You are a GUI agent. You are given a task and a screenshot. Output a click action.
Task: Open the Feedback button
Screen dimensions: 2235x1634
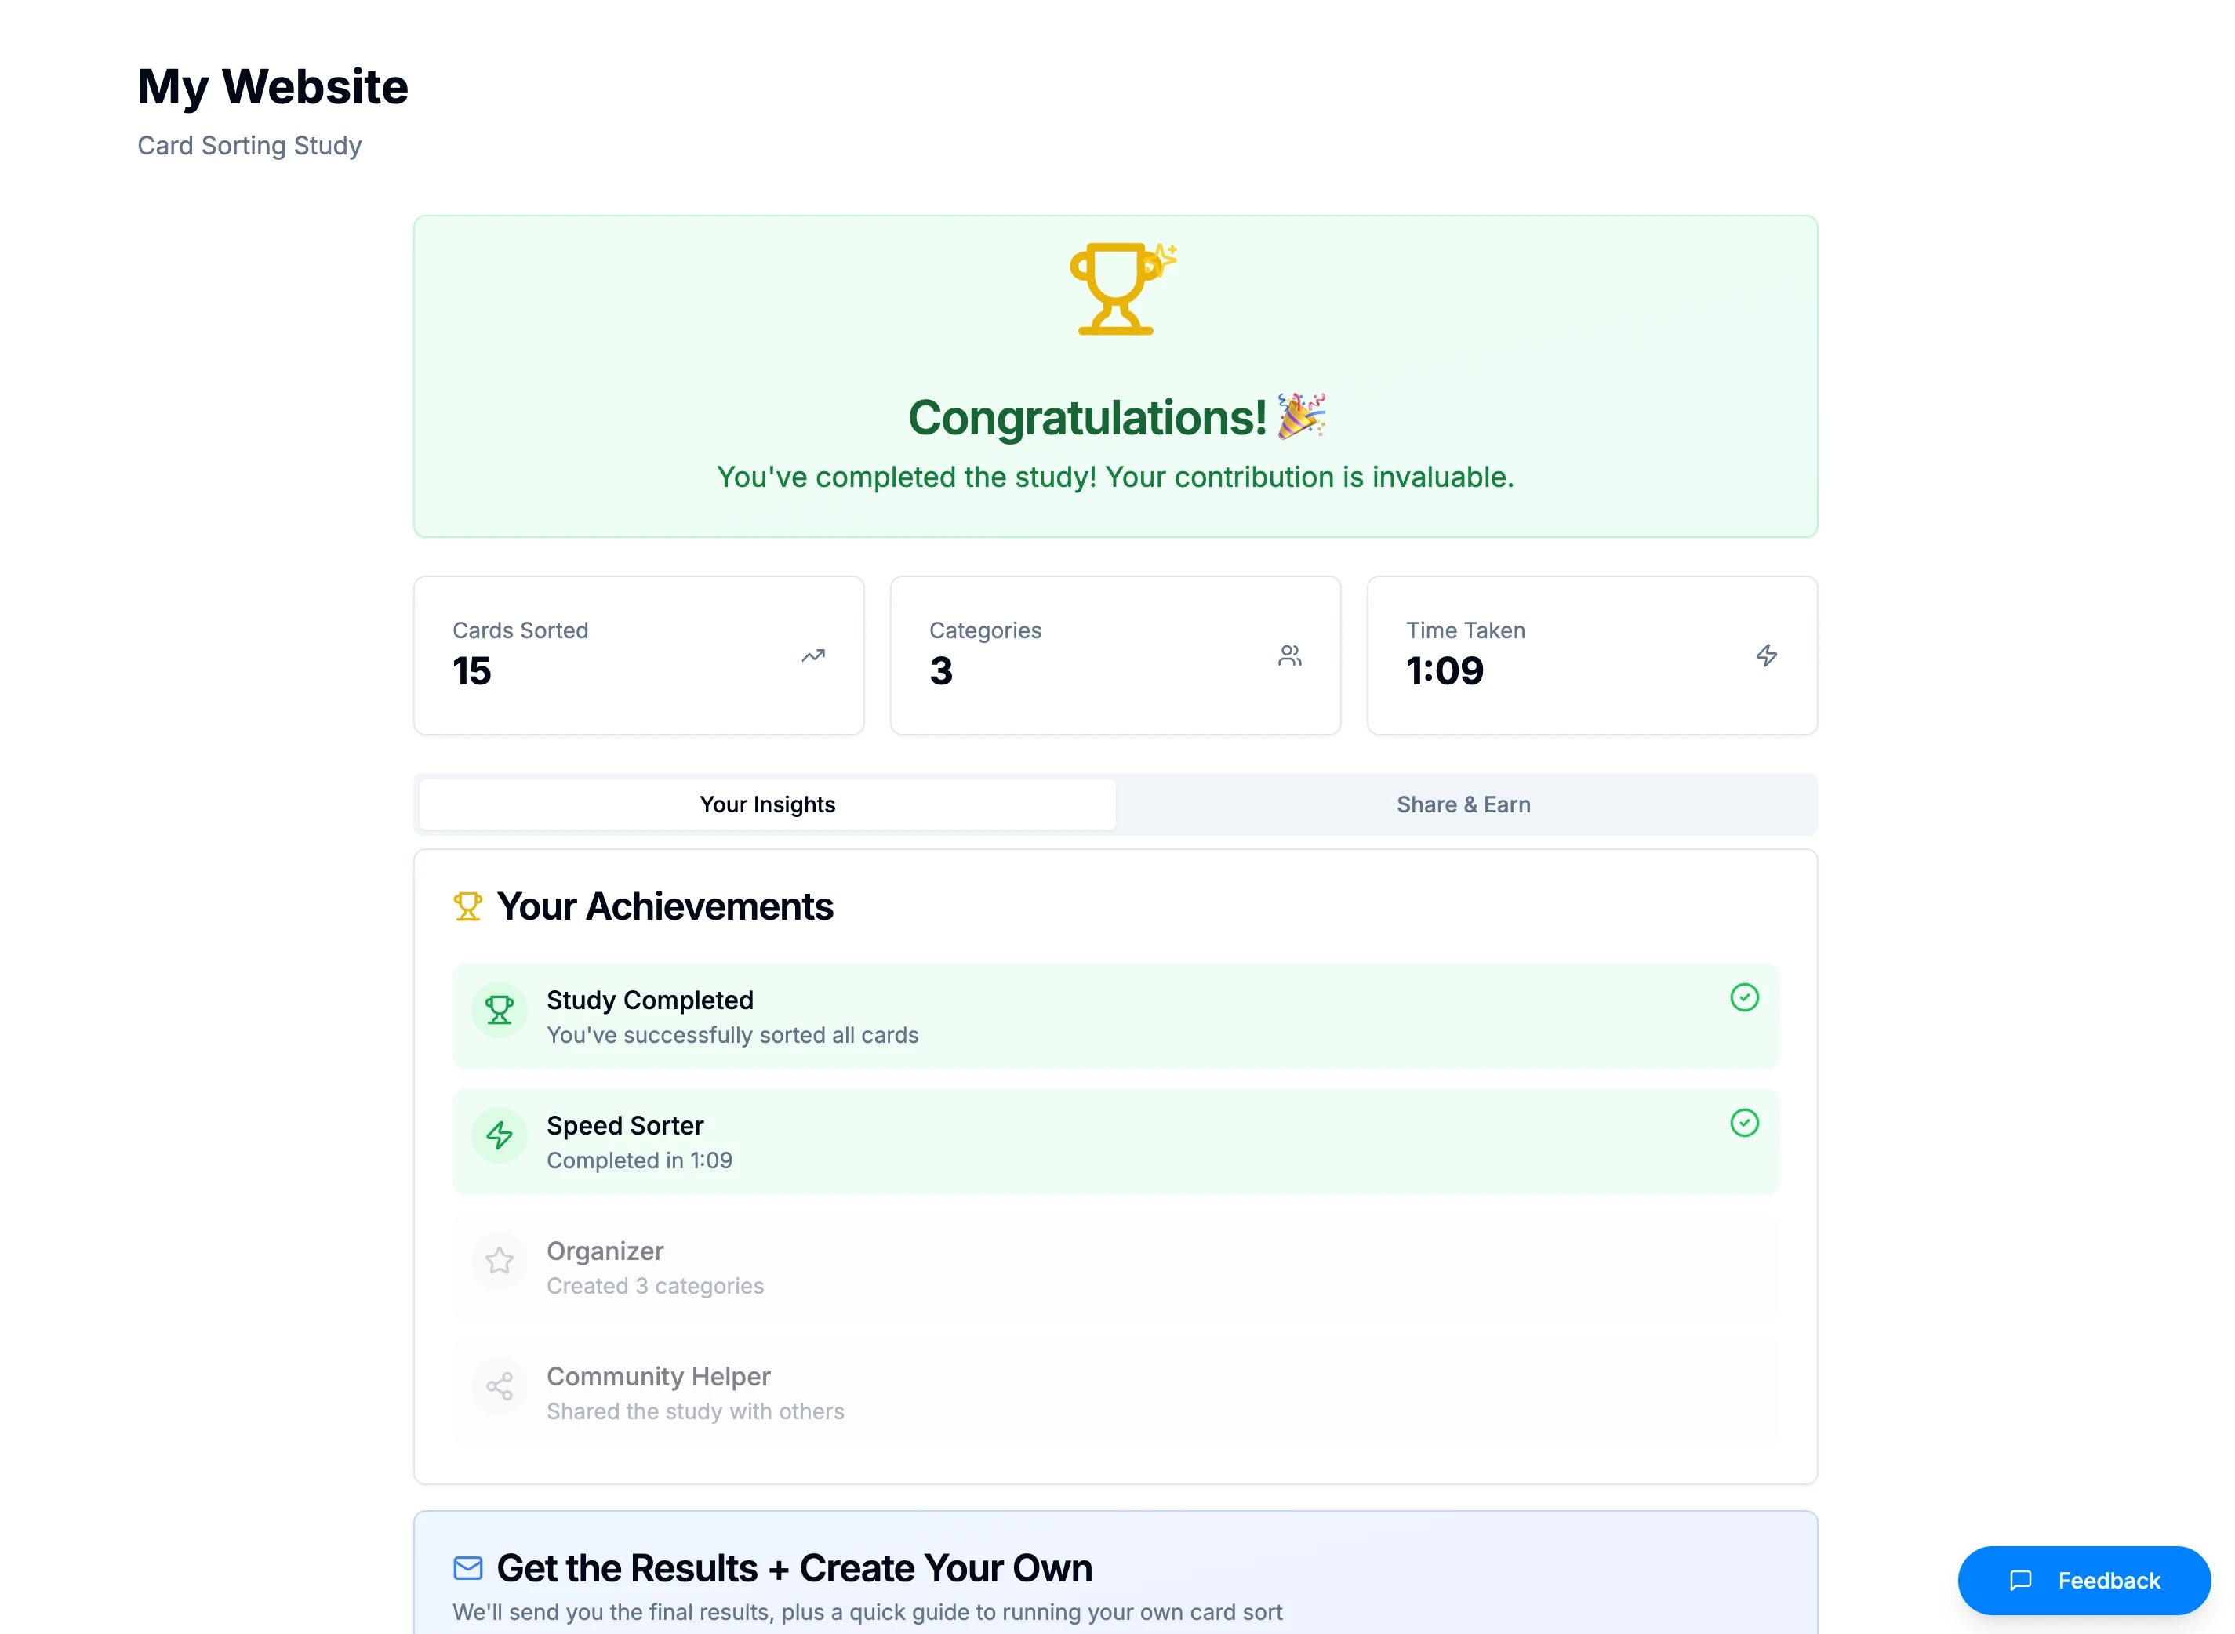click(x=2084, y=1581)
